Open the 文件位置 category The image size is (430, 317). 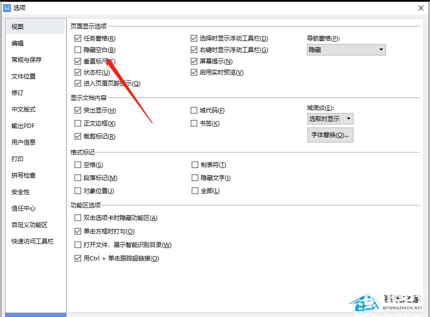(x=35, y=76)
